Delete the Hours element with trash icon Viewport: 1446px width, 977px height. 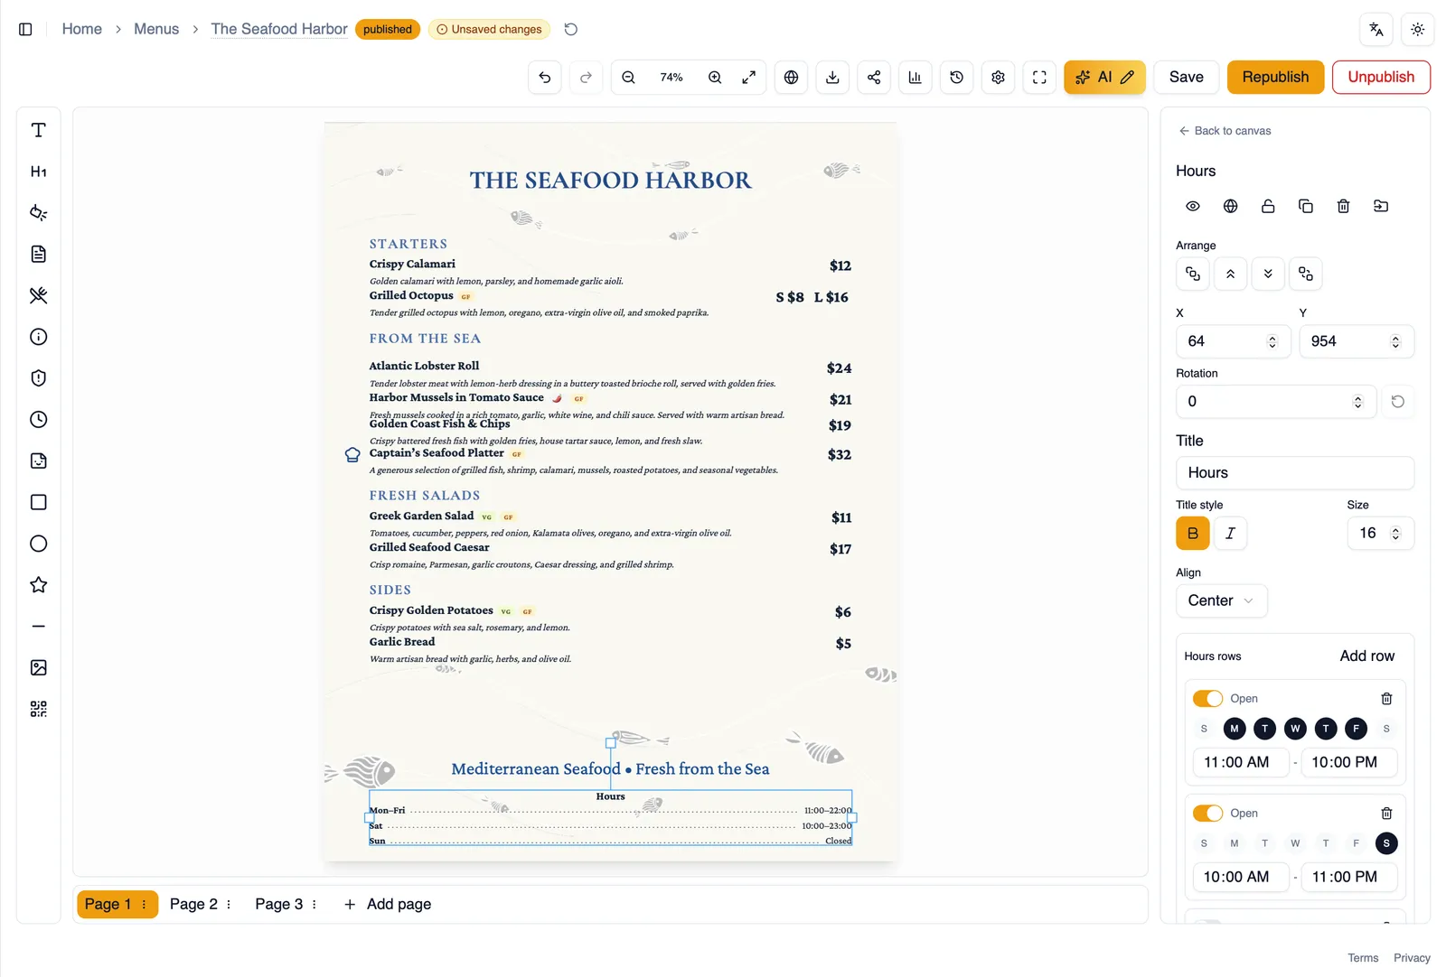click(1343, 207)
